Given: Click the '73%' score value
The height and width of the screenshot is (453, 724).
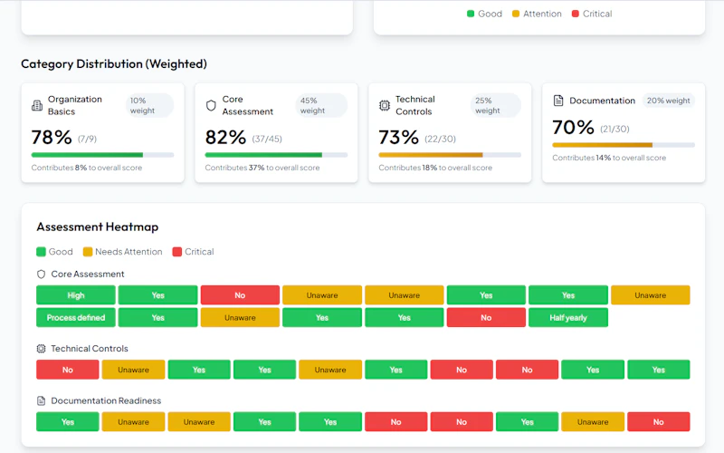Looking at the screenshot, I should coord(398,138).
